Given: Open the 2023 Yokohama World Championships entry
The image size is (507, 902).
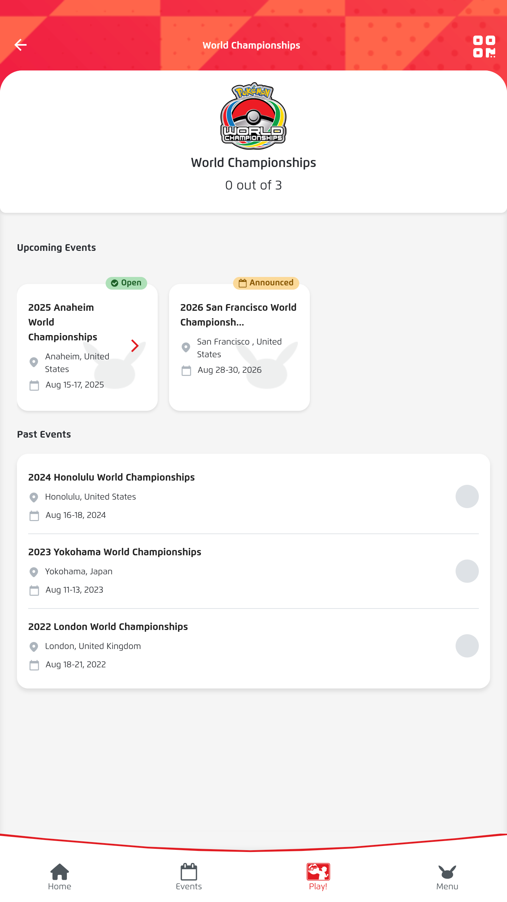Looking at the screenshot, I should (x=254, y=571).
